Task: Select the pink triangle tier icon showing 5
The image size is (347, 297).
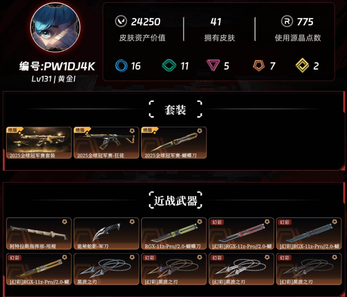Action: pyautogui.click(x=213, y=65)
